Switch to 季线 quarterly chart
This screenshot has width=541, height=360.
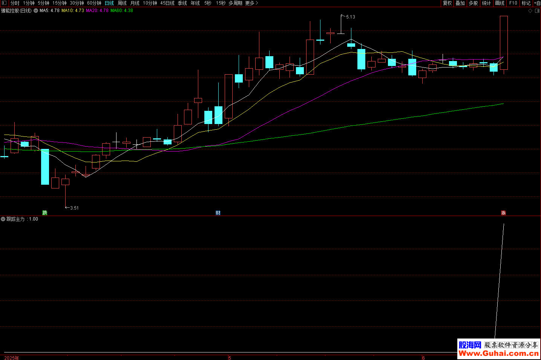[x=182, y=3]
